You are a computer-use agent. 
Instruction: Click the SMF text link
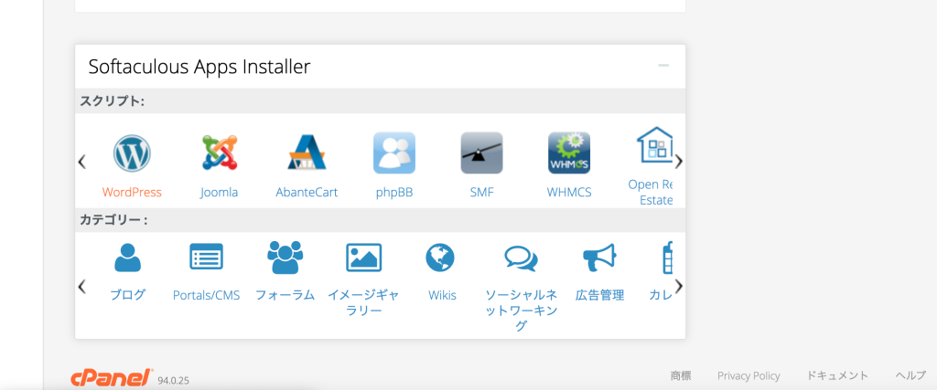coord(481,193)
